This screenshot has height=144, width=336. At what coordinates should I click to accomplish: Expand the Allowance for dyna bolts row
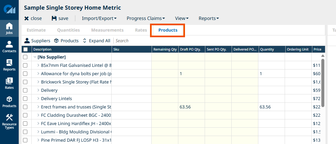click(38, 74)
